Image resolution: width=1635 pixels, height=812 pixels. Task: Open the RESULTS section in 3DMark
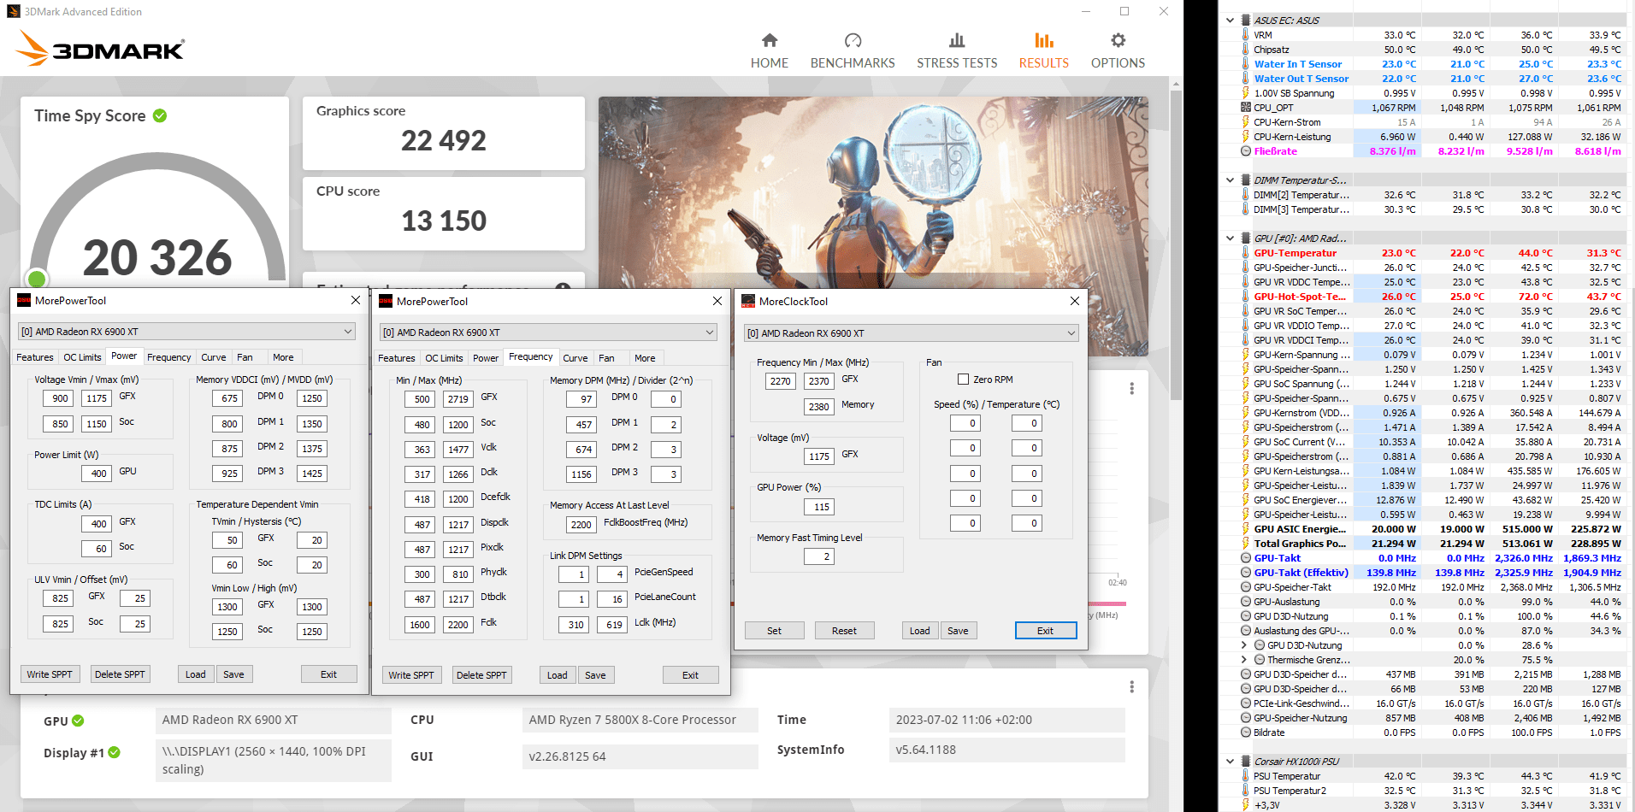pos(1043,51)
